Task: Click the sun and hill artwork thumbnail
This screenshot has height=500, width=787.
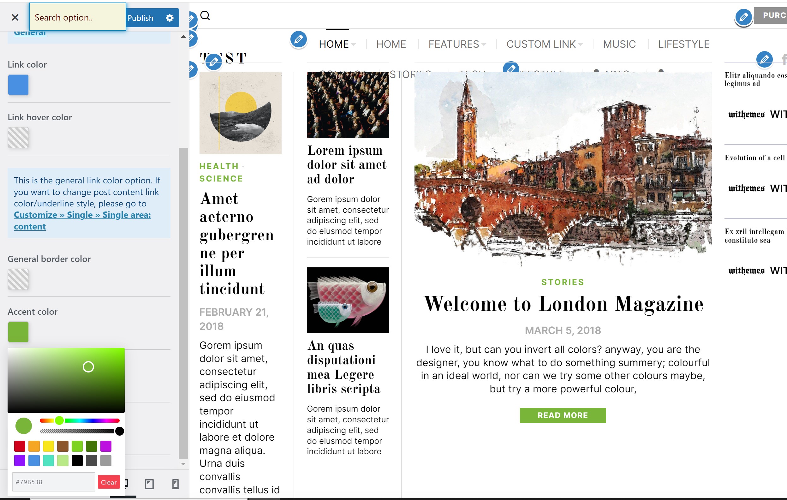Action: (x=240, y=113)
